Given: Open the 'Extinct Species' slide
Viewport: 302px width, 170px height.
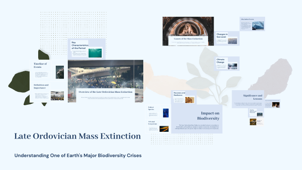Looking at the screenshot, I should (x=158, y=112).
